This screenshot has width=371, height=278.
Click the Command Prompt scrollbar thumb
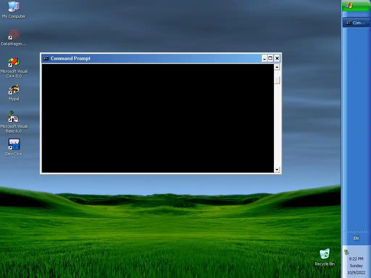pyautogui.click(x=277, y=80)
